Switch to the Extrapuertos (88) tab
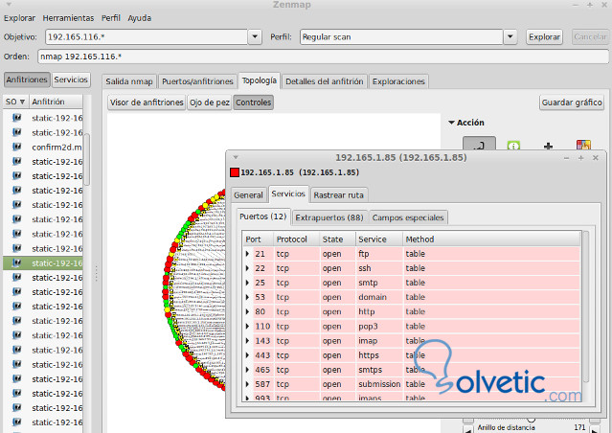 click(329, 217)
